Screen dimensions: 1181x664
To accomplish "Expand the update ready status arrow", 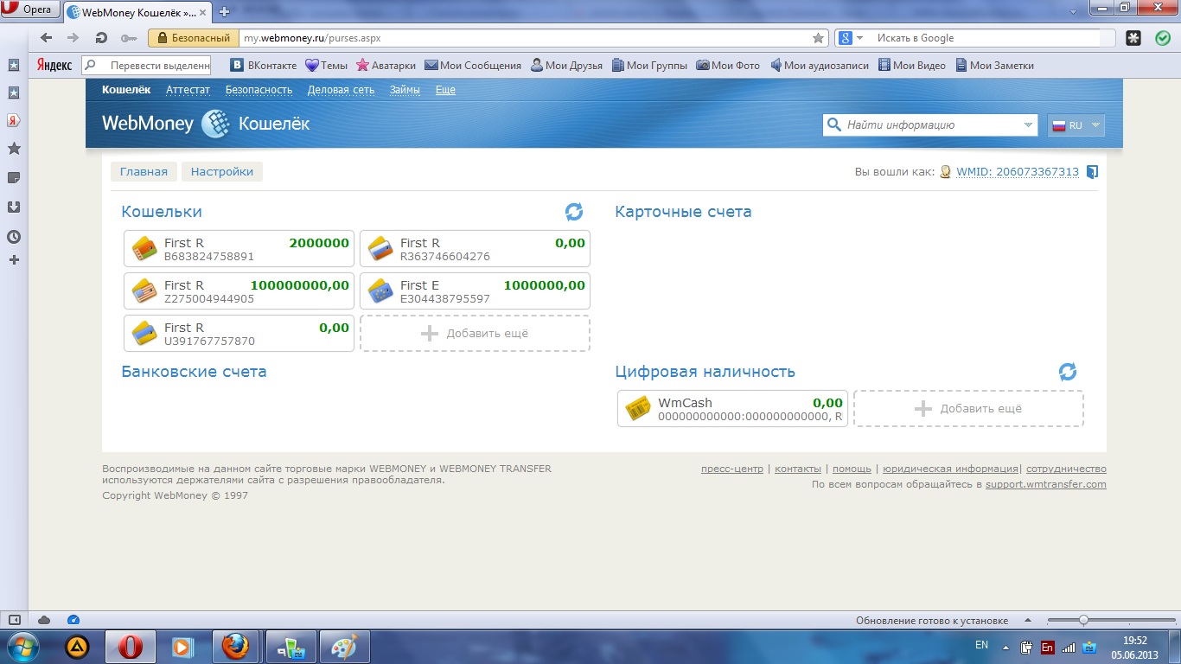I will (x=1026, y=621).
